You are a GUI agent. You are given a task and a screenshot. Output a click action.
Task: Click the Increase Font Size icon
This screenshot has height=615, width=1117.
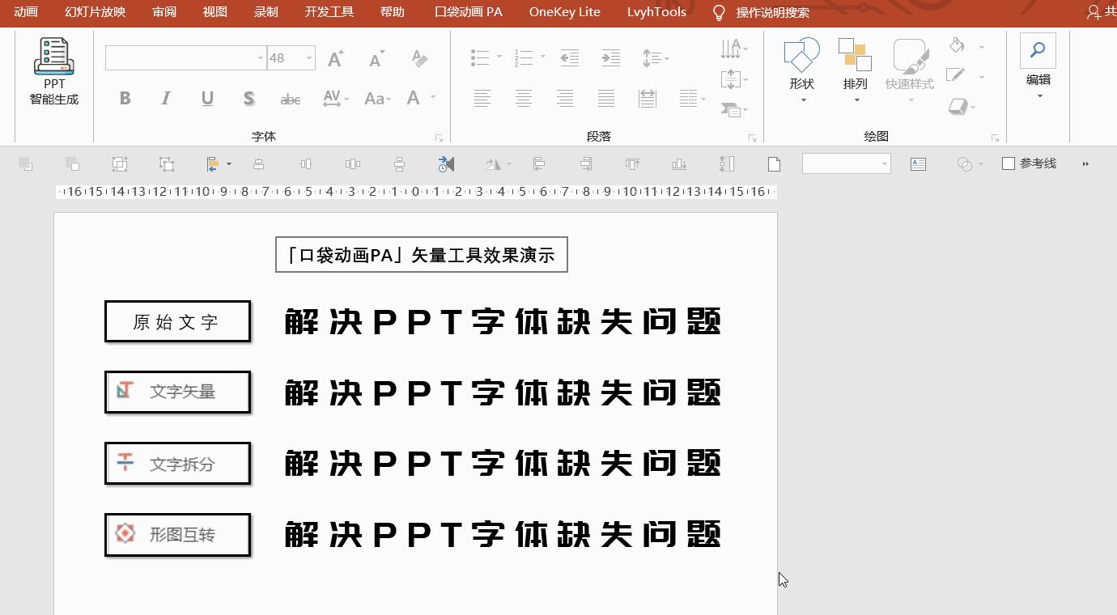click(334, 57)
